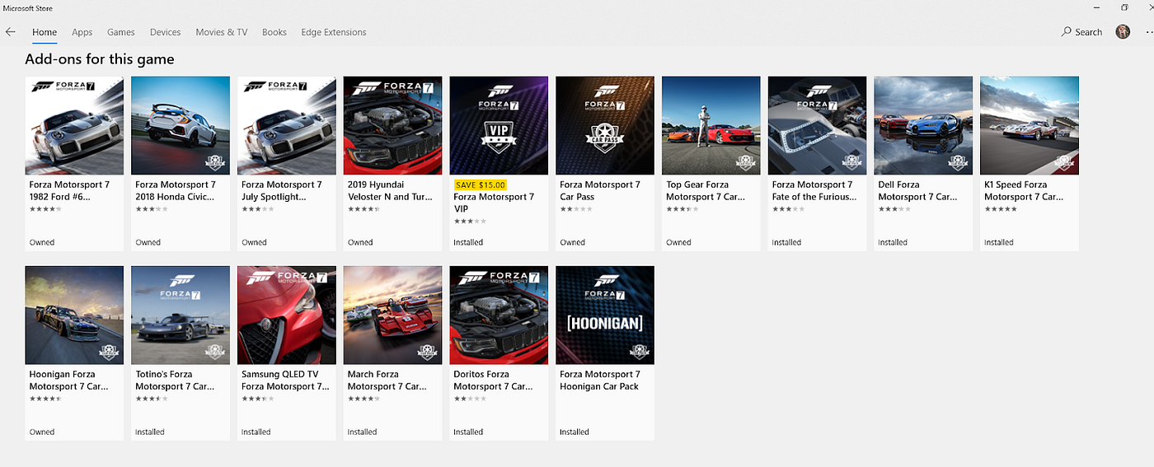The height and width of the screenshot is (467, 1154).
Task: Click the SAVE $15.00 badge
Action: pos(481,185)
